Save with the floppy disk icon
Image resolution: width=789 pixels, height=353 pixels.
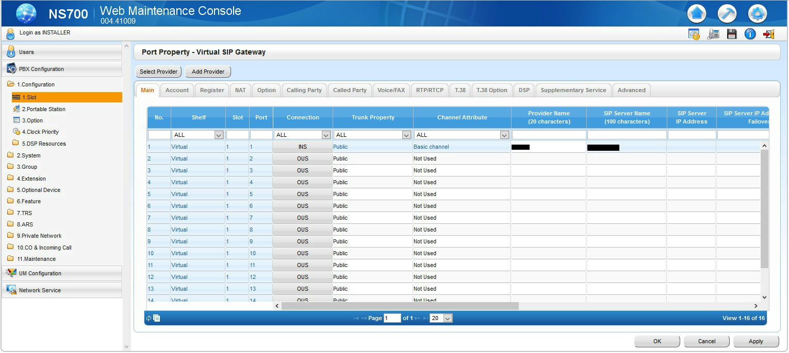tap(731, 34)
